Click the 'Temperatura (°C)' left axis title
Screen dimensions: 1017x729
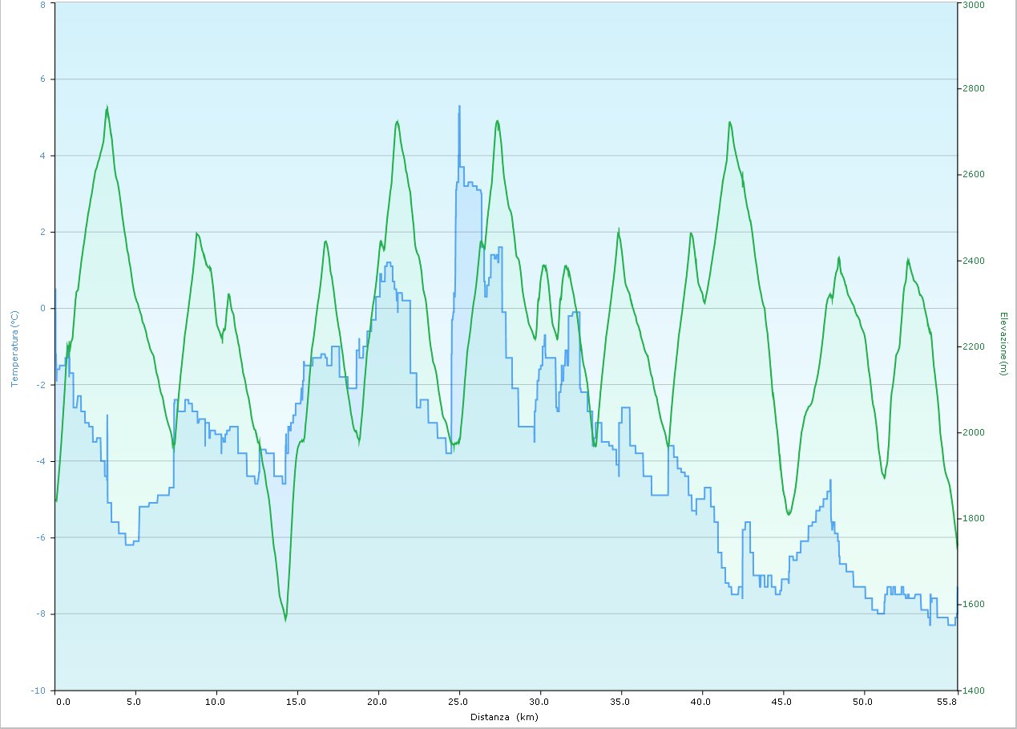pos(14,348)
